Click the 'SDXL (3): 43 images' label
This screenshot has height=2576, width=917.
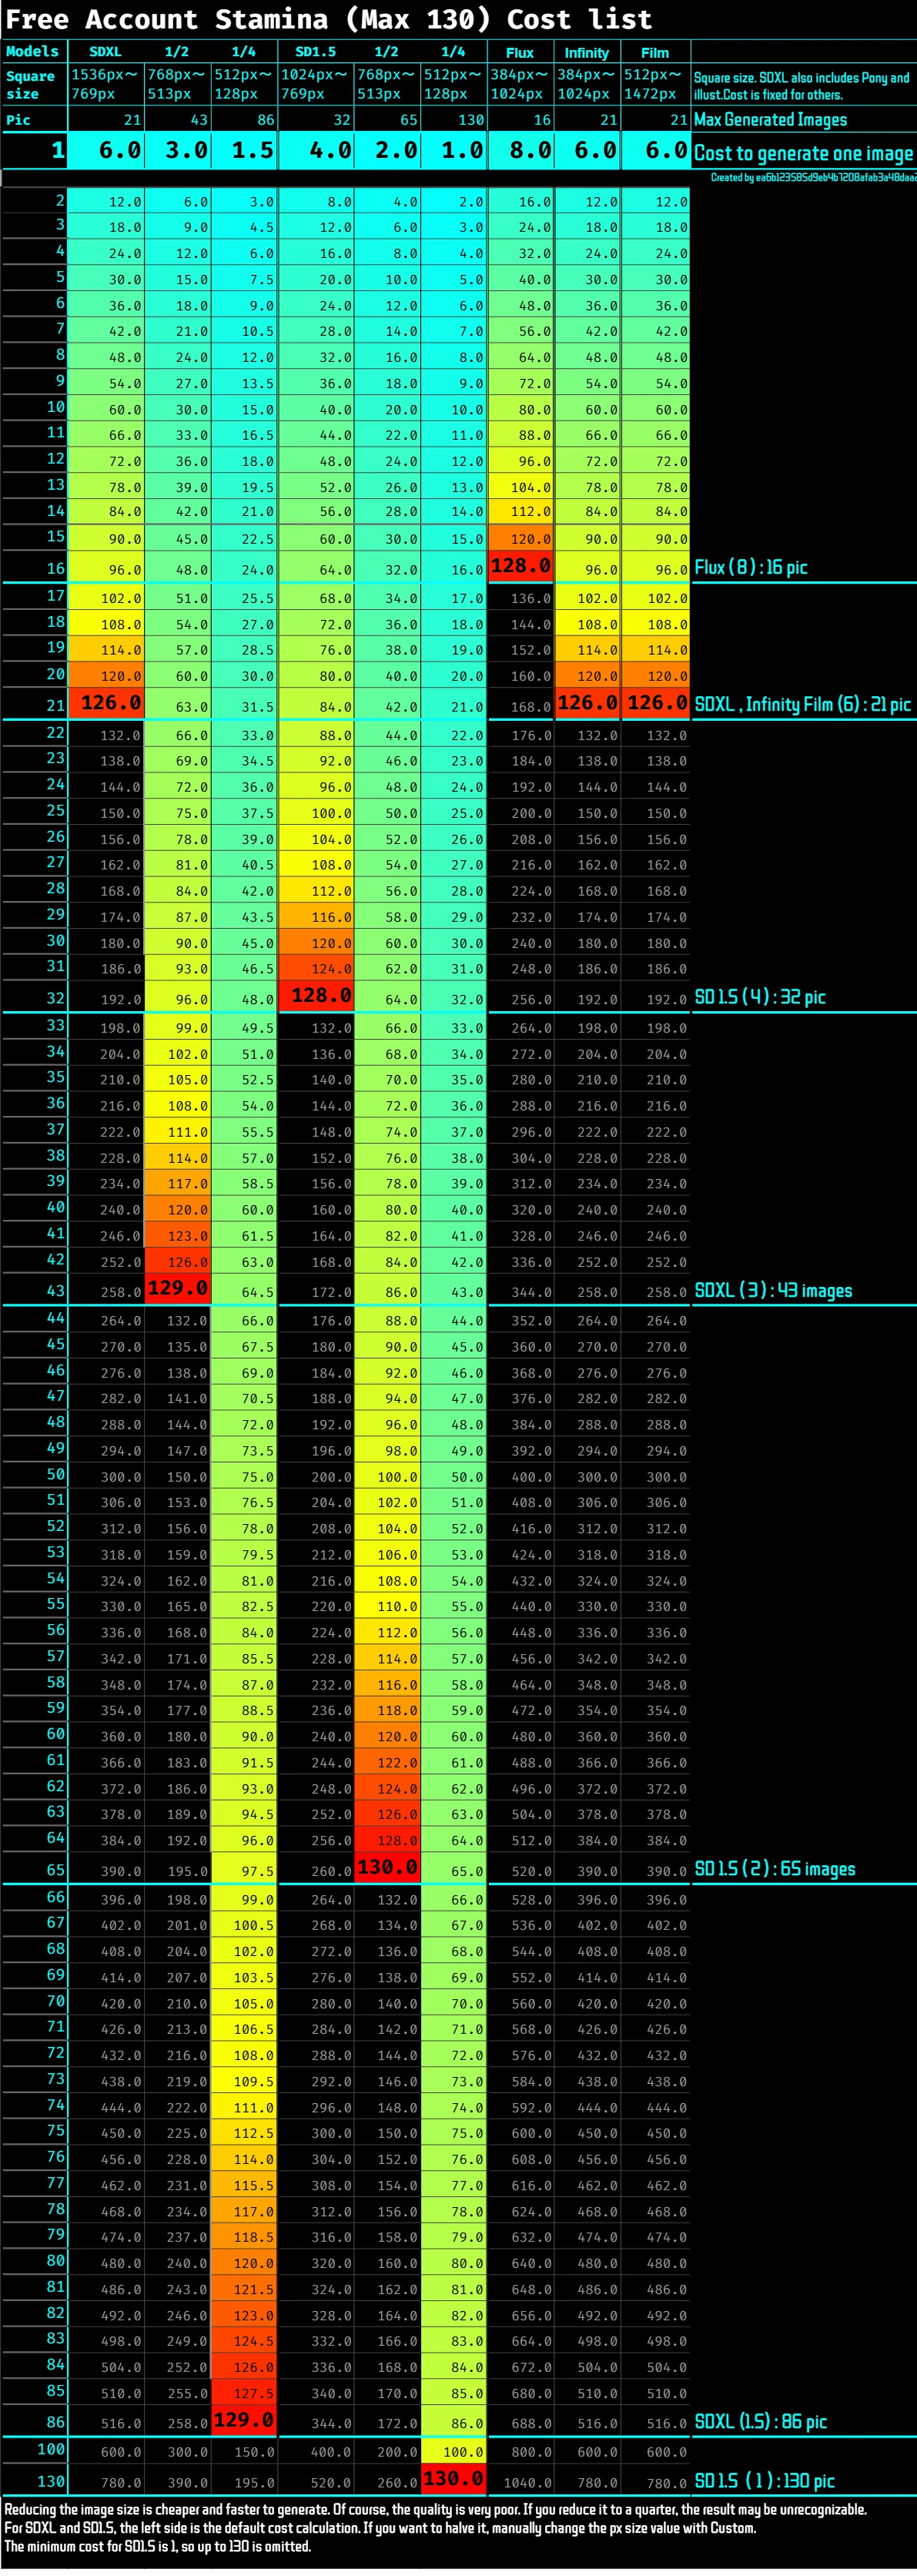coord(773,1290)
